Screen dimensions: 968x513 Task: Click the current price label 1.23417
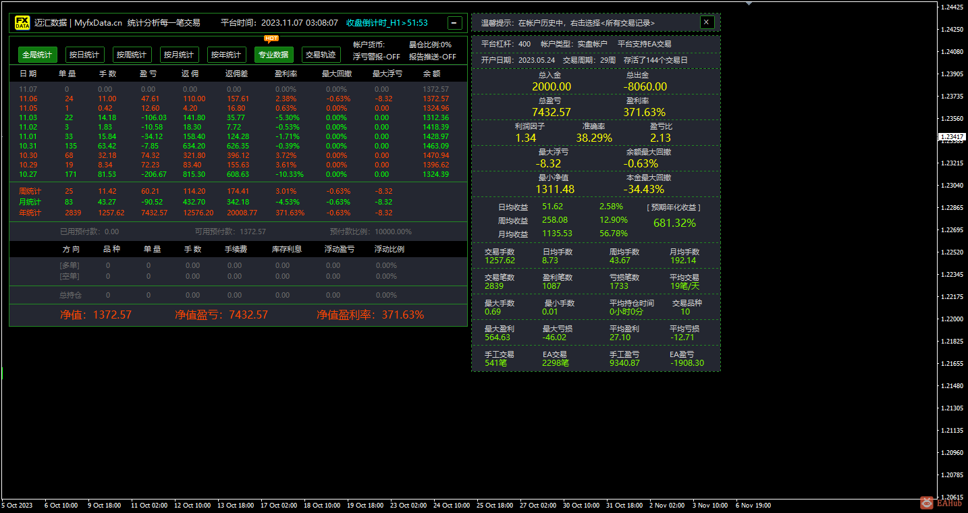[952, 137]
